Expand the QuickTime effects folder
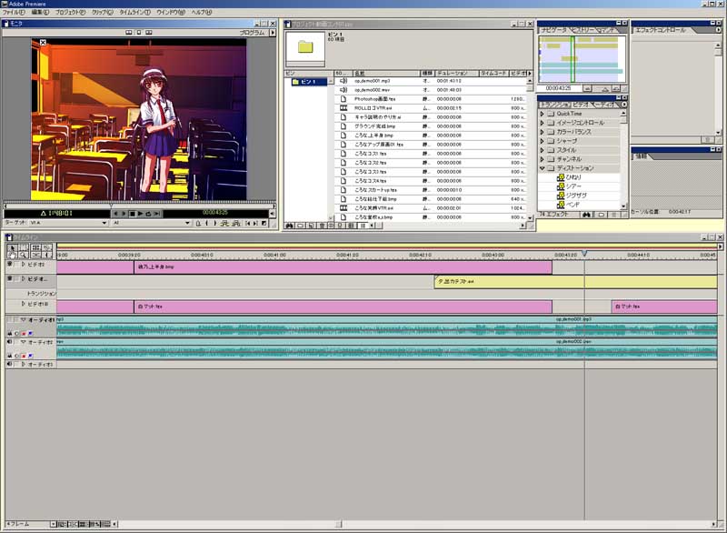The height and width of the screenshot is (533, 727). (x=542, y=114)
